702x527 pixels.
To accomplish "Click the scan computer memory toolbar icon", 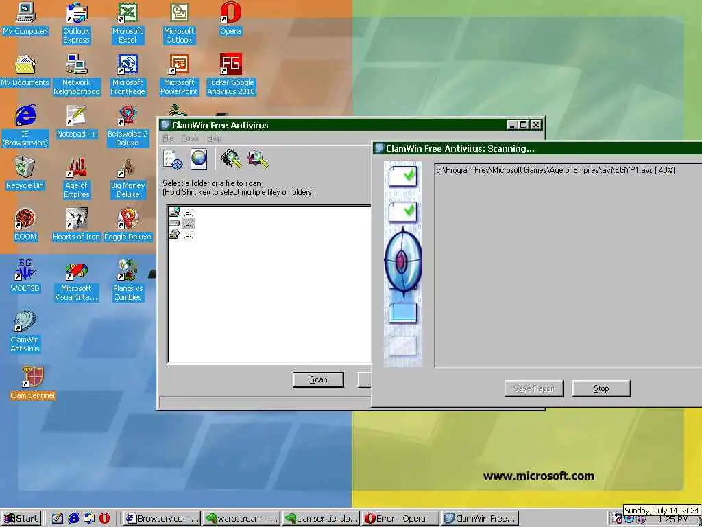I will [x=232, y=159].
